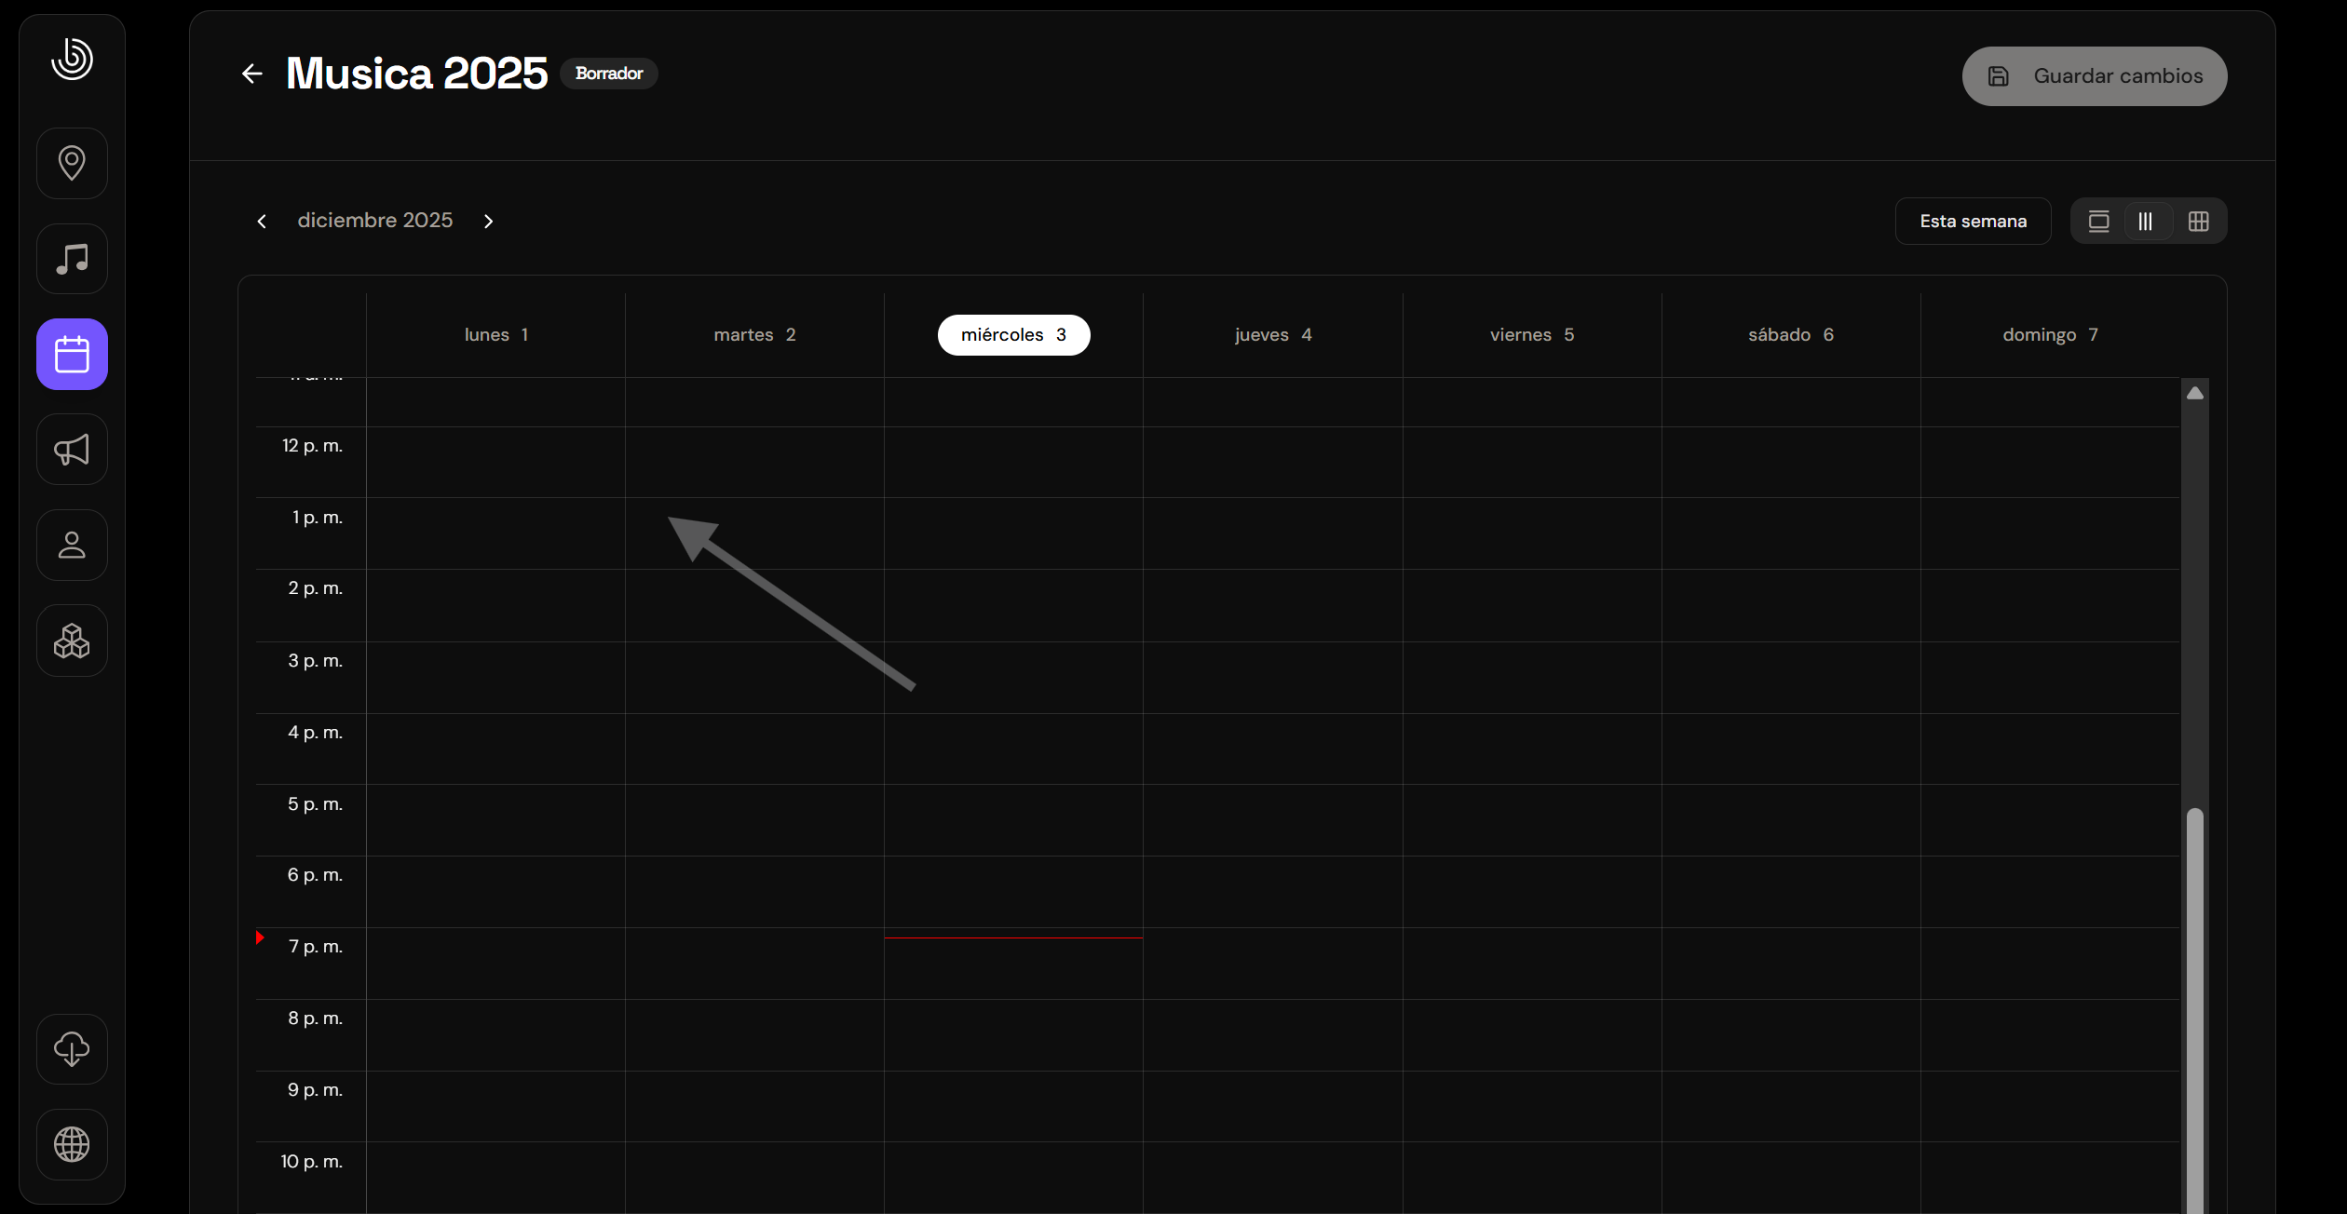Click the Esta semana button

coord(1973,222)
